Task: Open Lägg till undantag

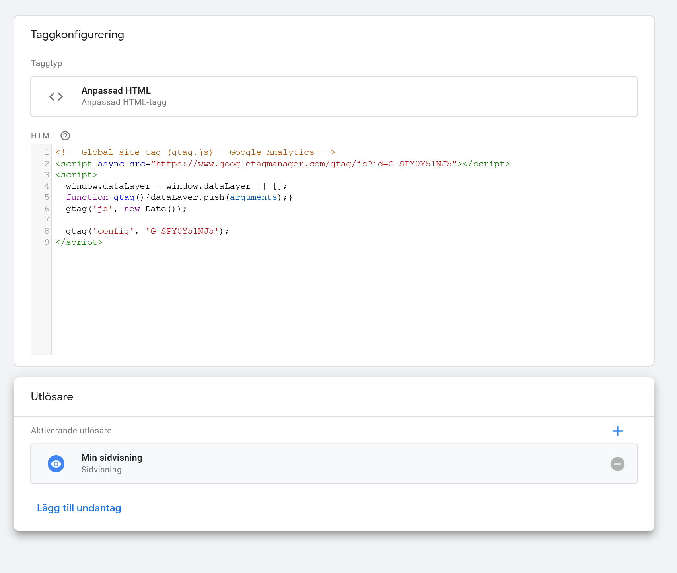Action: (x=79, y=508)
